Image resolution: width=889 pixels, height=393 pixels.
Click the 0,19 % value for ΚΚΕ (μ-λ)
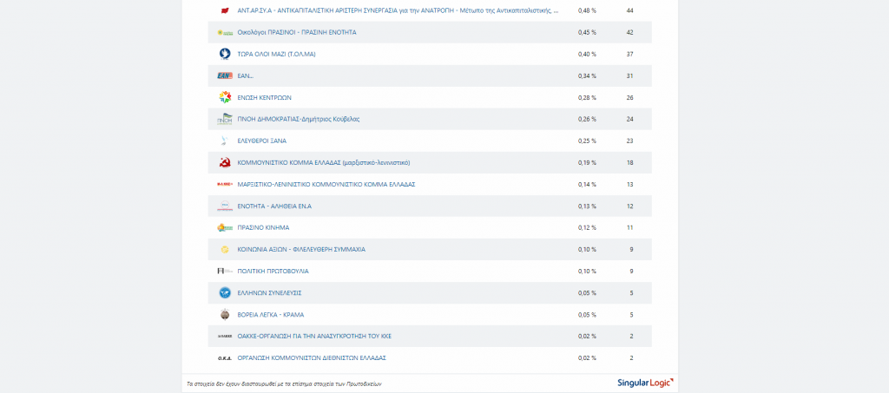point(587,162)
